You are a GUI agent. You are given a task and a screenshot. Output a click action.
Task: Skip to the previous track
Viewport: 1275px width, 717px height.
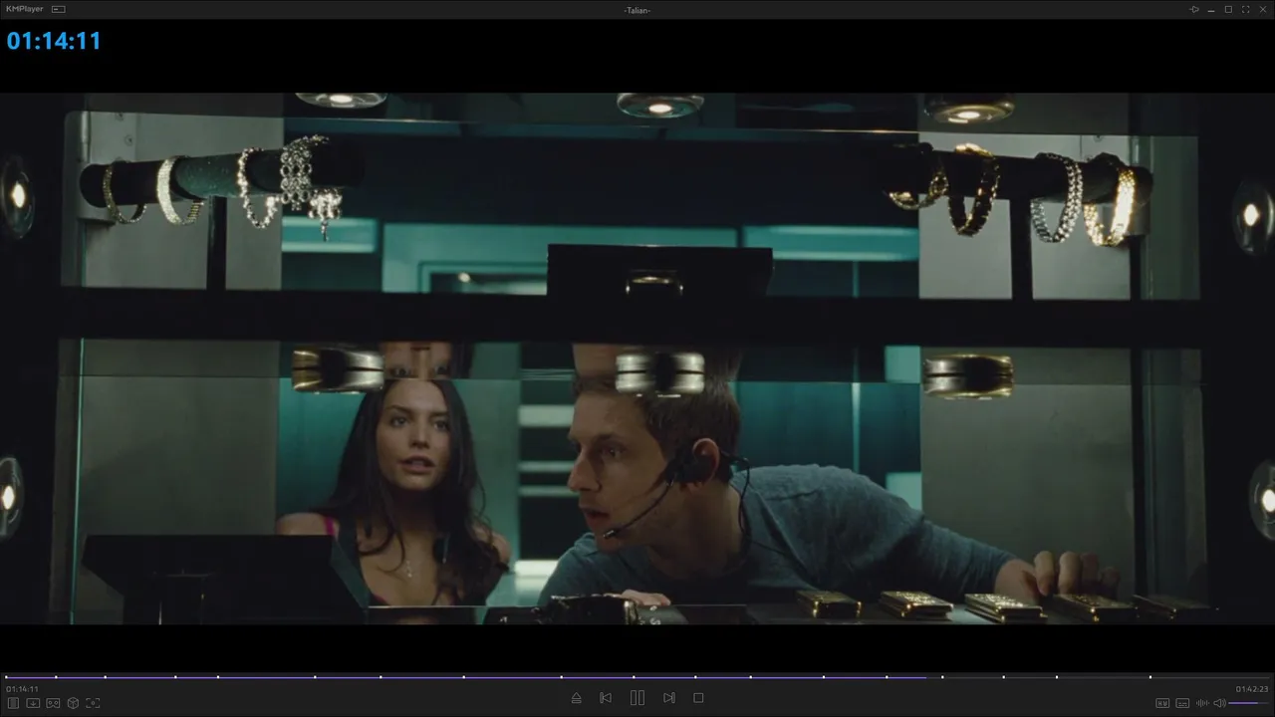click(606, 698)
